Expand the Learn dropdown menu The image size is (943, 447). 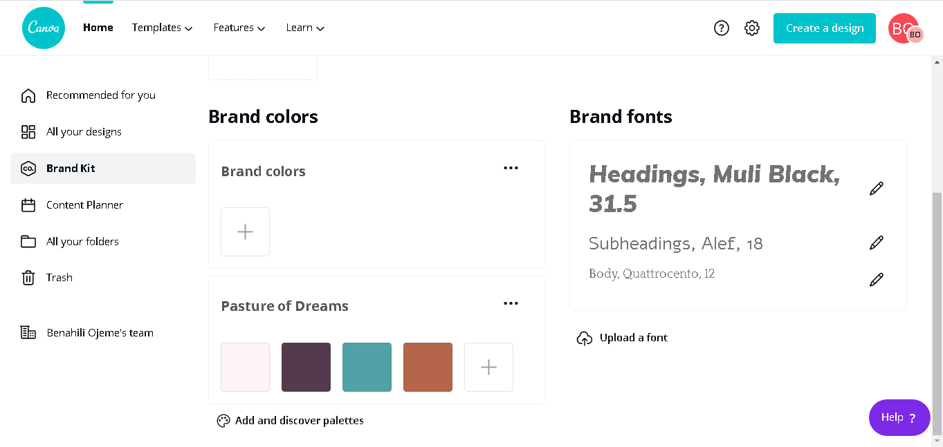pyautogui.click(x=305, y=28)
